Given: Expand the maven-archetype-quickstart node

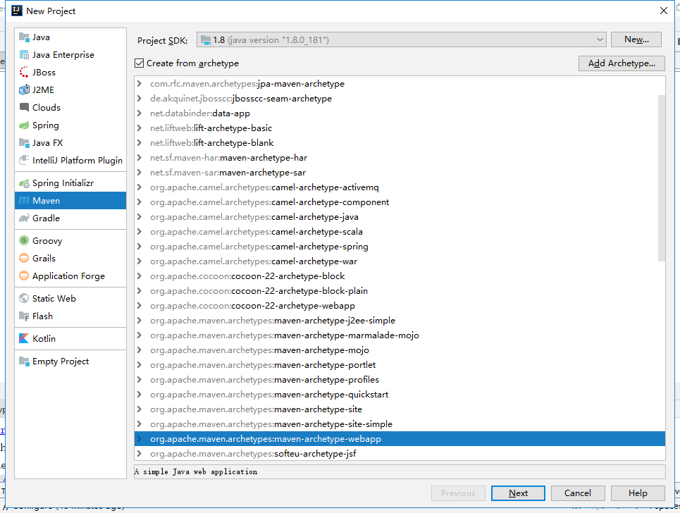Looking at the screenshot, I should tap(140, 394).
